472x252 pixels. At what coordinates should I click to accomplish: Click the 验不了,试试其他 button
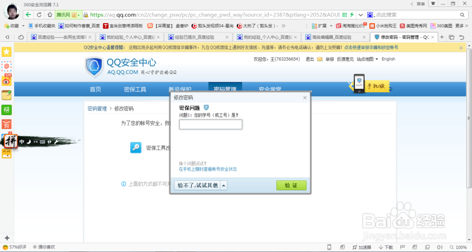pyautogui.click(x=197, y=185)
